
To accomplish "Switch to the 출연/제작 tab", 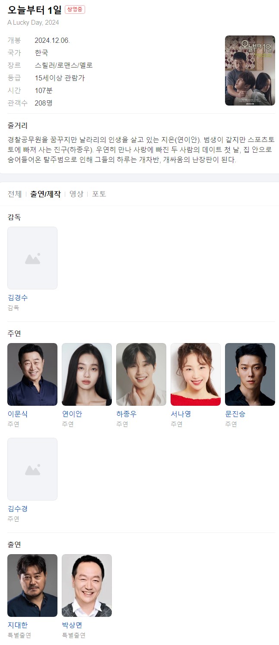I will point(45,194).
